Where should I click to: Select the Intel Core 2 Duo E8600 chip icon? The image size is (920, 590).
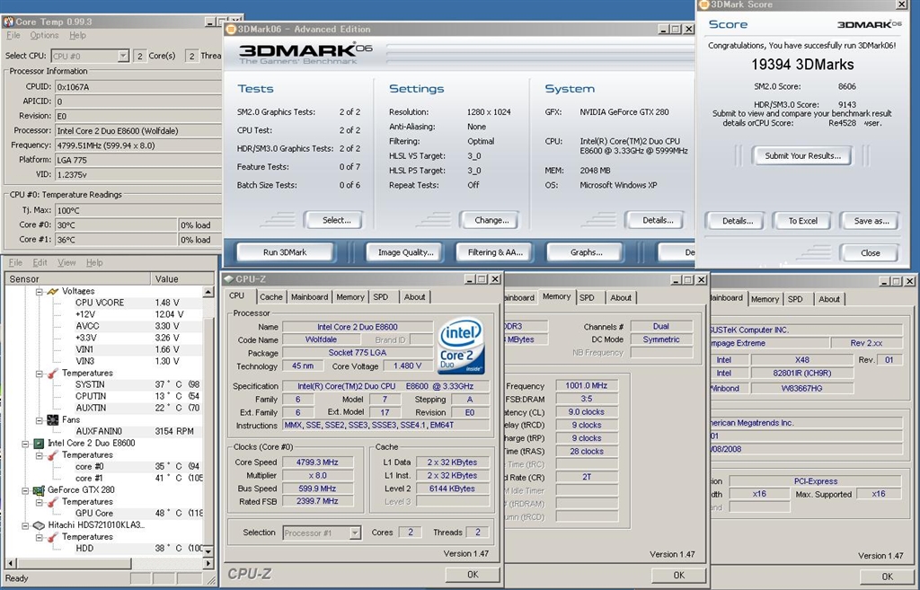pyautogui.click(x=39, y=444)
